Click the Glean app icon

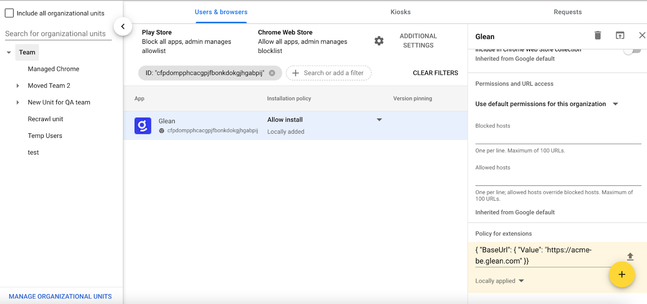143,126
